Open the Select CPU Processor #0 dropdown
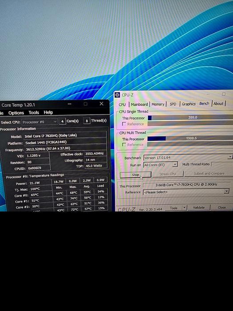The width and height of the screenshot is (233, 311). pos(39,122)
